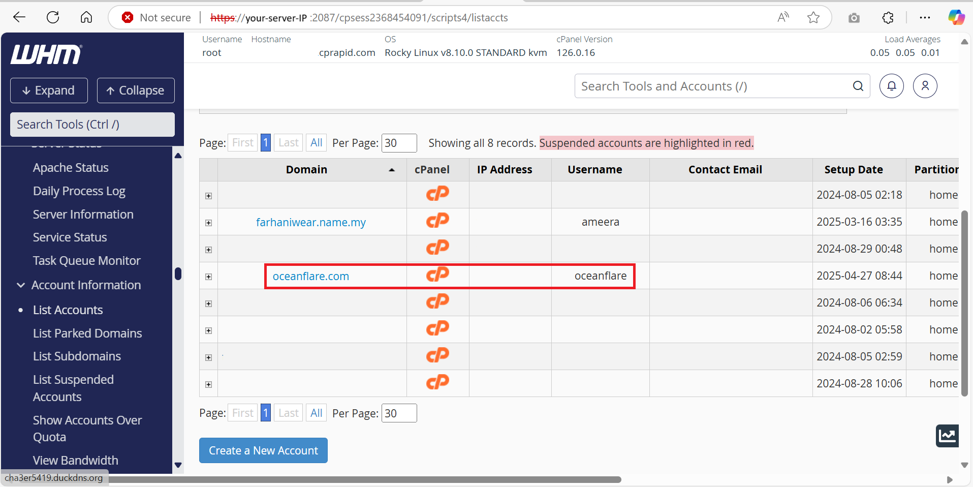Expand details of 2024-08-05 02:59 row
This screenshot has height=487, width=973.
208,357
